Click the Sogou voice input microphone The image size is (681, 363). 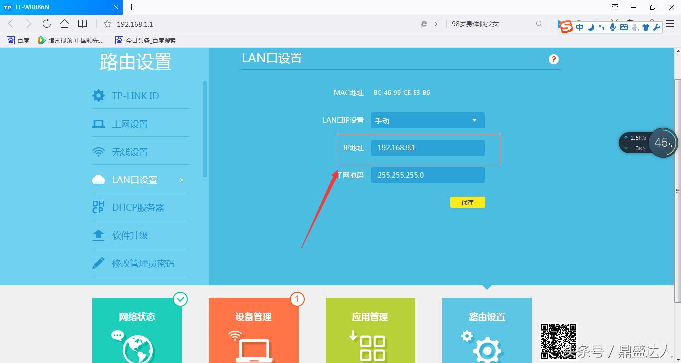(x=613, y=27)
